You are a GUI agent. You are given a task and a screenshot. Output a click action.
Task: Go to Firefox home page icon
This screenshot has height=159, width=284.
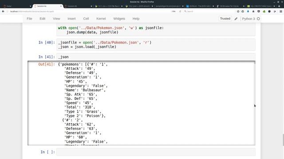[x=253, y=11]
